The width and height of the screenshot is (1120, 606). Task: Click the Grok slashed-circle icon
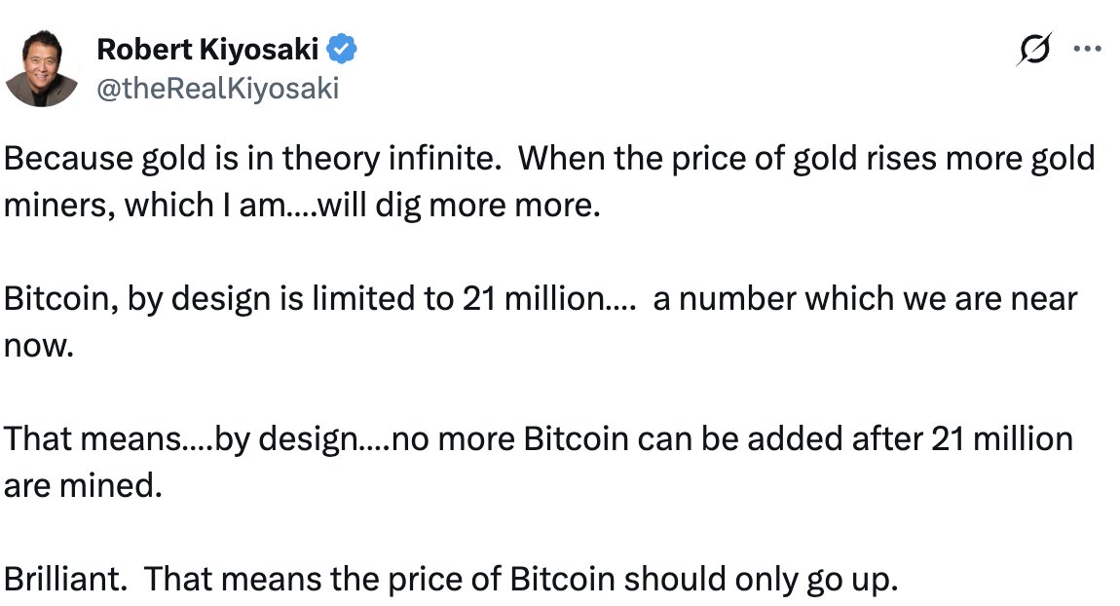click(1033, 51)
